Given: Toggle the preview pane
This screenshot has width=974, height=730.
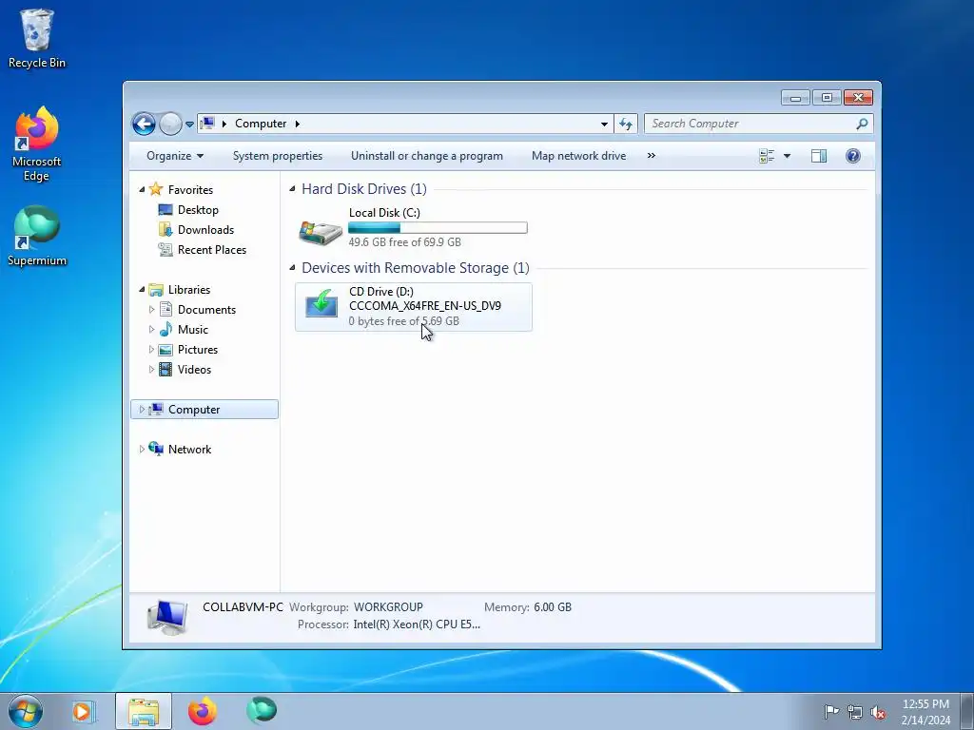Looking at the screenshot, I should 819,156.
